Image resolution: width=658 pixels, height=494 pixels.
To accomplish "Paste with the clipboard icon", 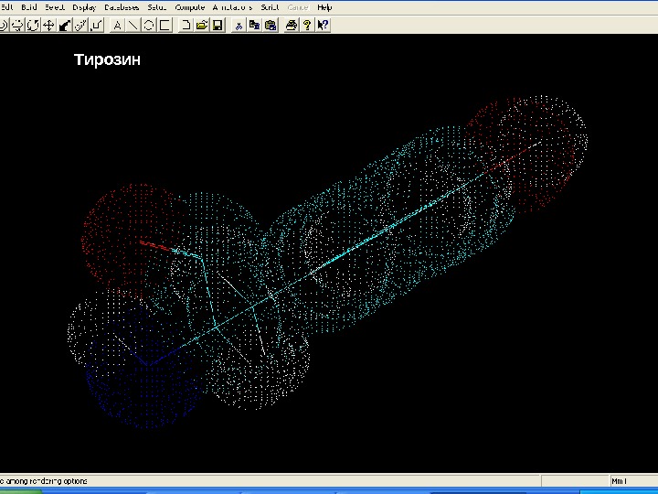I will click(271, 26).
